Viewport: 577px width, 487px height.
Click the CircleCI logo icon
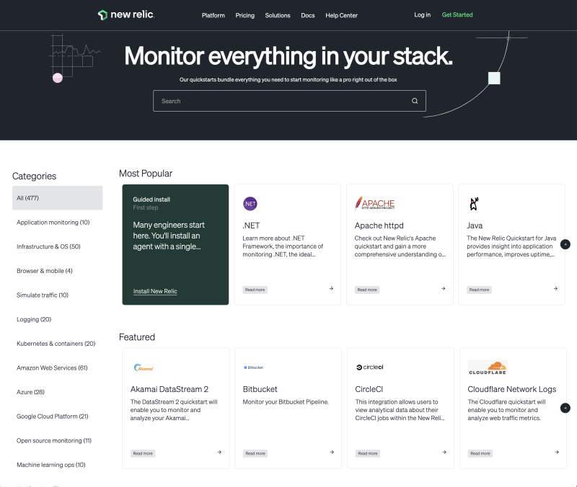pyautogui.click(x=369, y=367)
